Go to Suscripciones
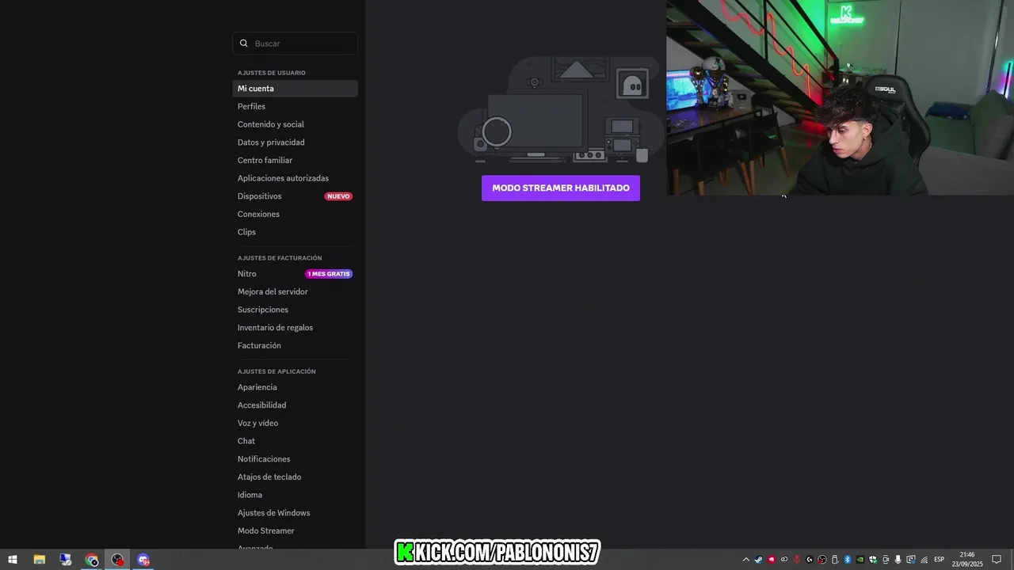Image resolution: width=1014 pixels, height=570 pixels. click(x=295, y=310)
